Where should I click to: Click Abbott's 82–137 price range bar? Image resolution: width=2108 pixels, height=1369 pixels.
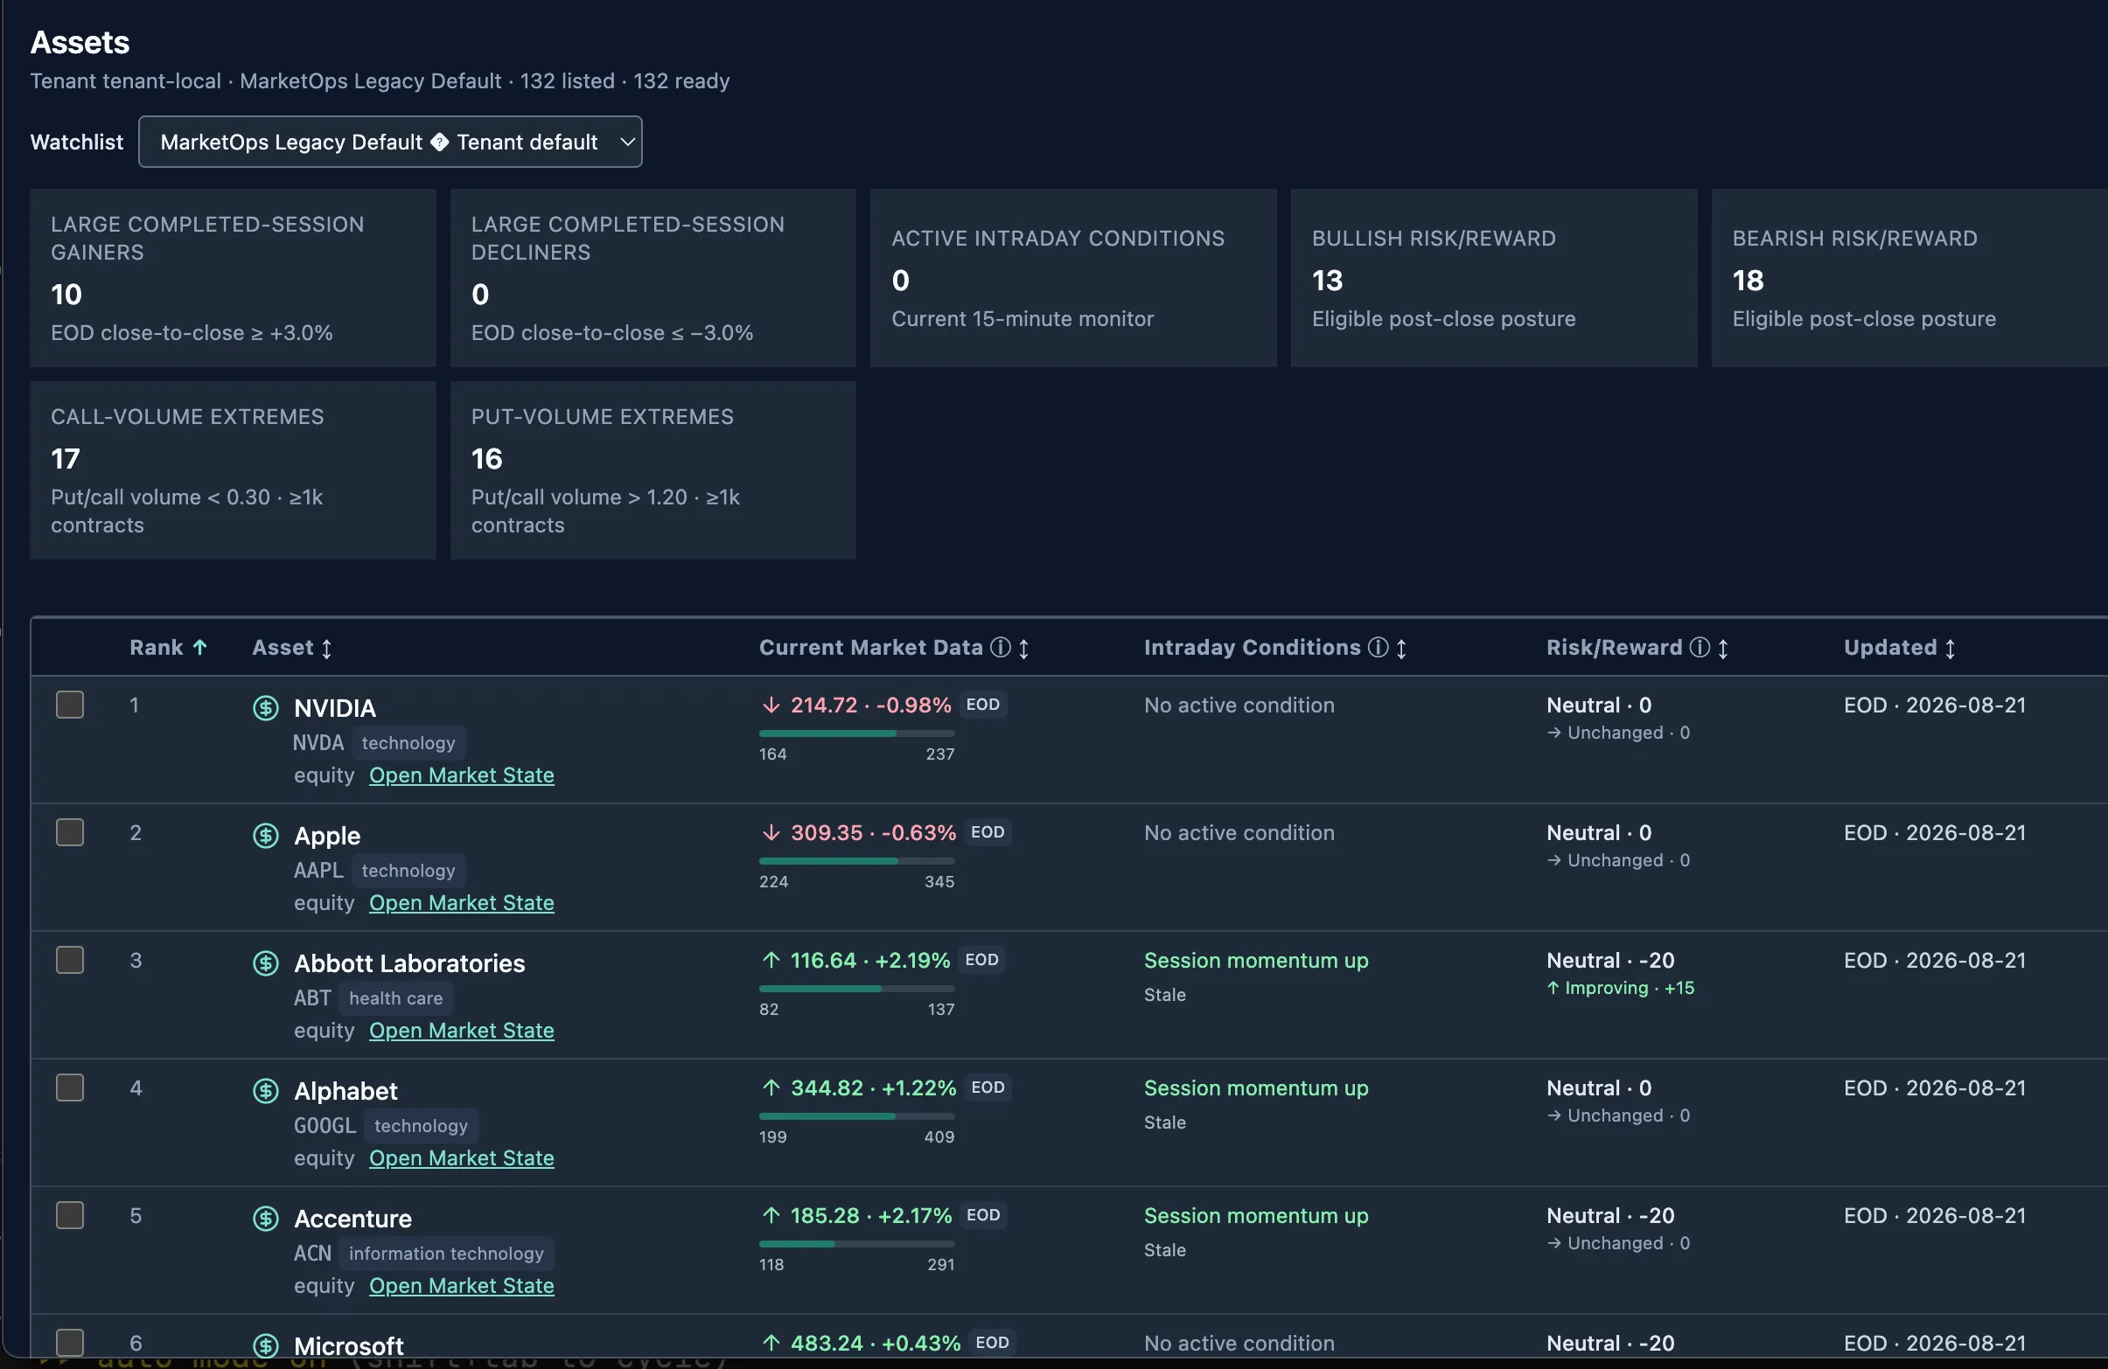856,989
